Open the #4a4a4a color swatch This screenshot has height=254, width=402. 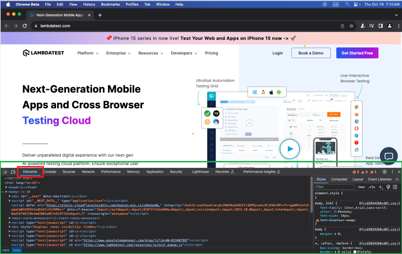335,212
